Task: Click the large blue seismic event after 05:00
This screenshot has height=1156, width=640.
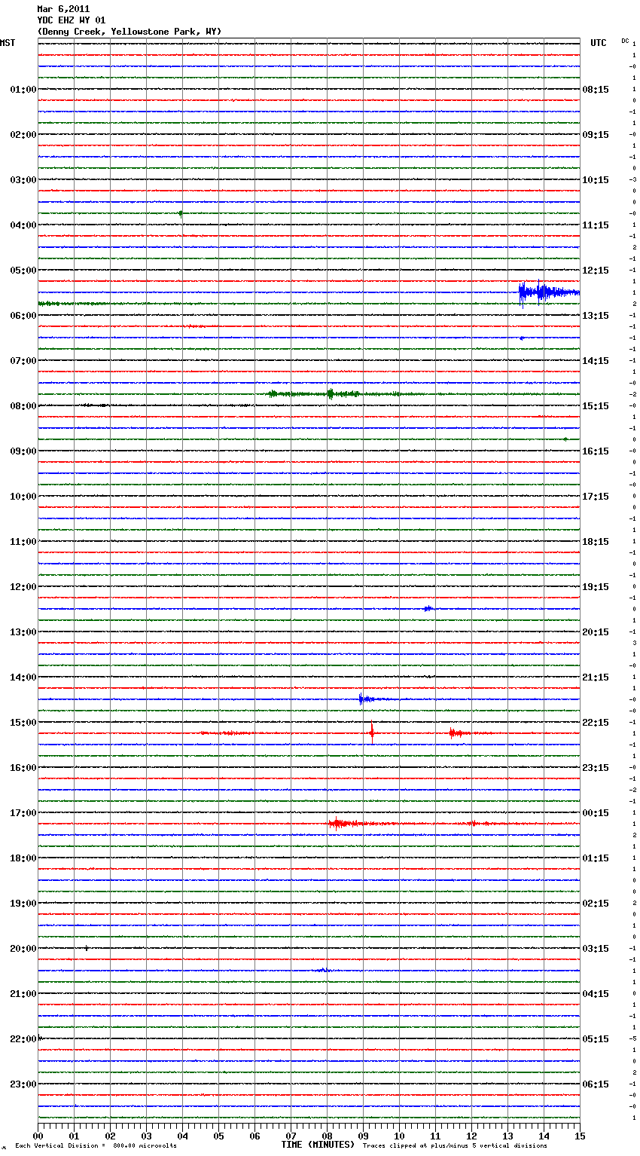Action: [548, 292]
